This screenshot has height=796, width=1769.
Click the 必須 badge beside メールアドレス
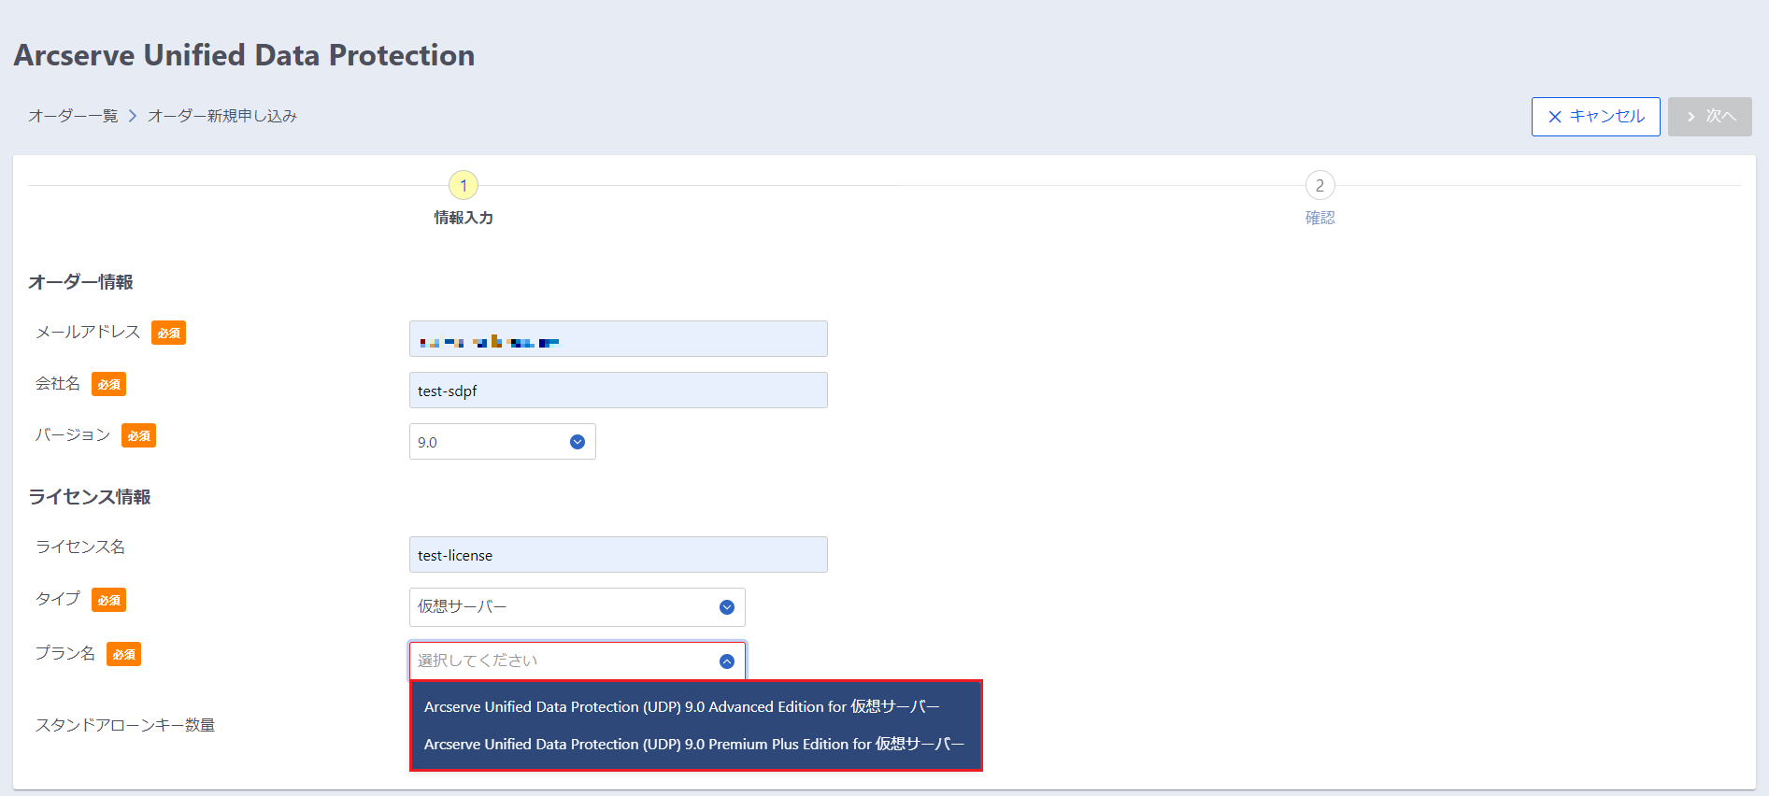pyautogui.click(x=169, y=334)
